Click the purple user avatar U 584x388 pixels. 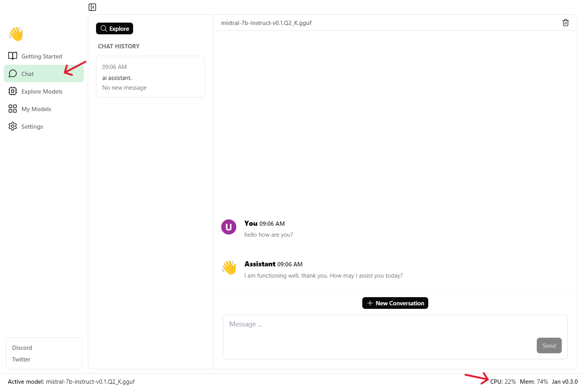coord(229,227)
